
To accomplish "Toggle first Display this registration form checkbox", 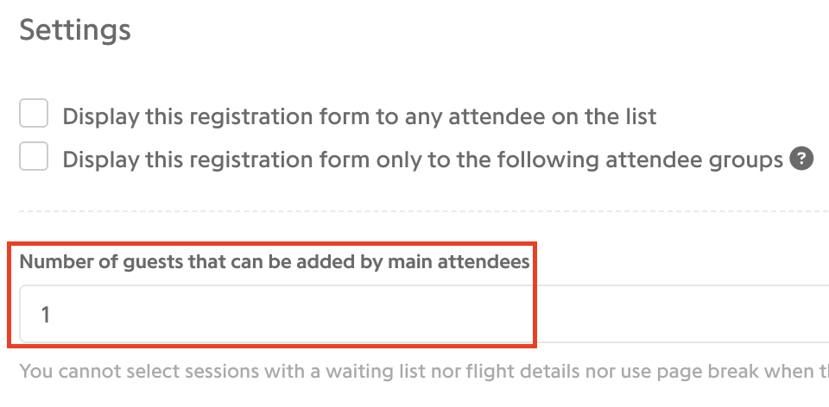I will pyautogui.click(x=34, y=113).
